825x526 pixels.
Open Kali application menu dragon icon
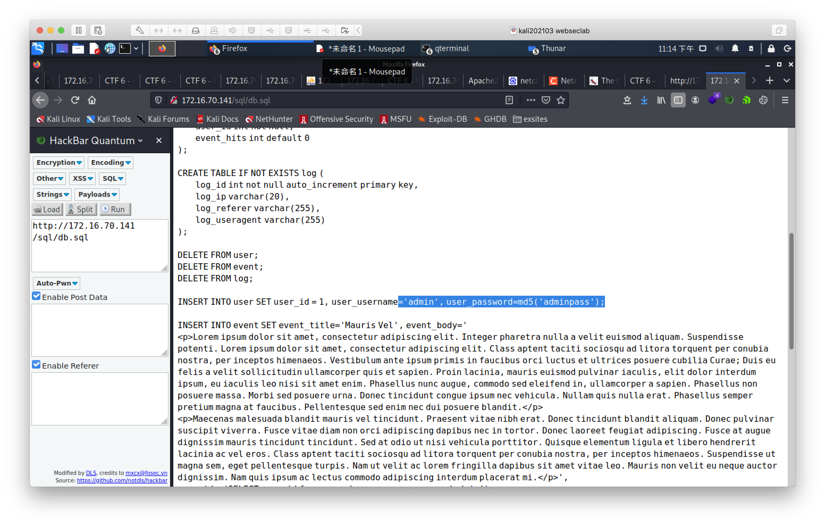(x=38, y=48)
